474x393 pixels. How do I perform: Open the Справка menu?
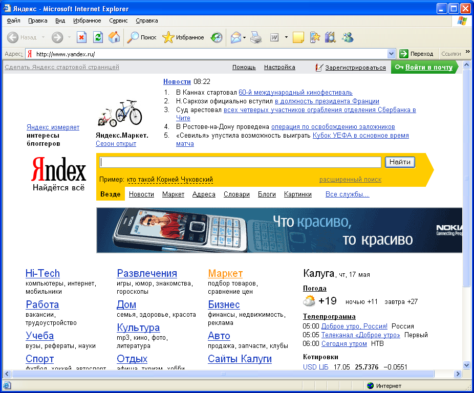point(146,20)
